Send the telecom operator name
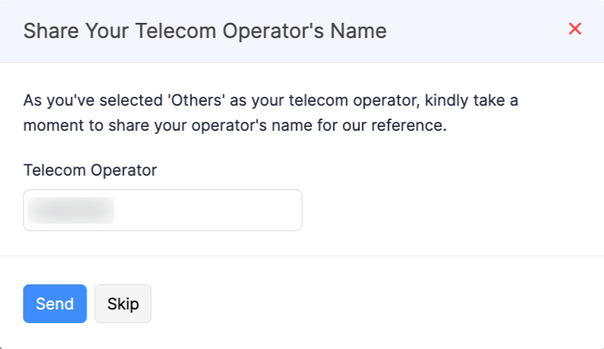The width and height of the screenshot is (604, 349). click(55, 304)
